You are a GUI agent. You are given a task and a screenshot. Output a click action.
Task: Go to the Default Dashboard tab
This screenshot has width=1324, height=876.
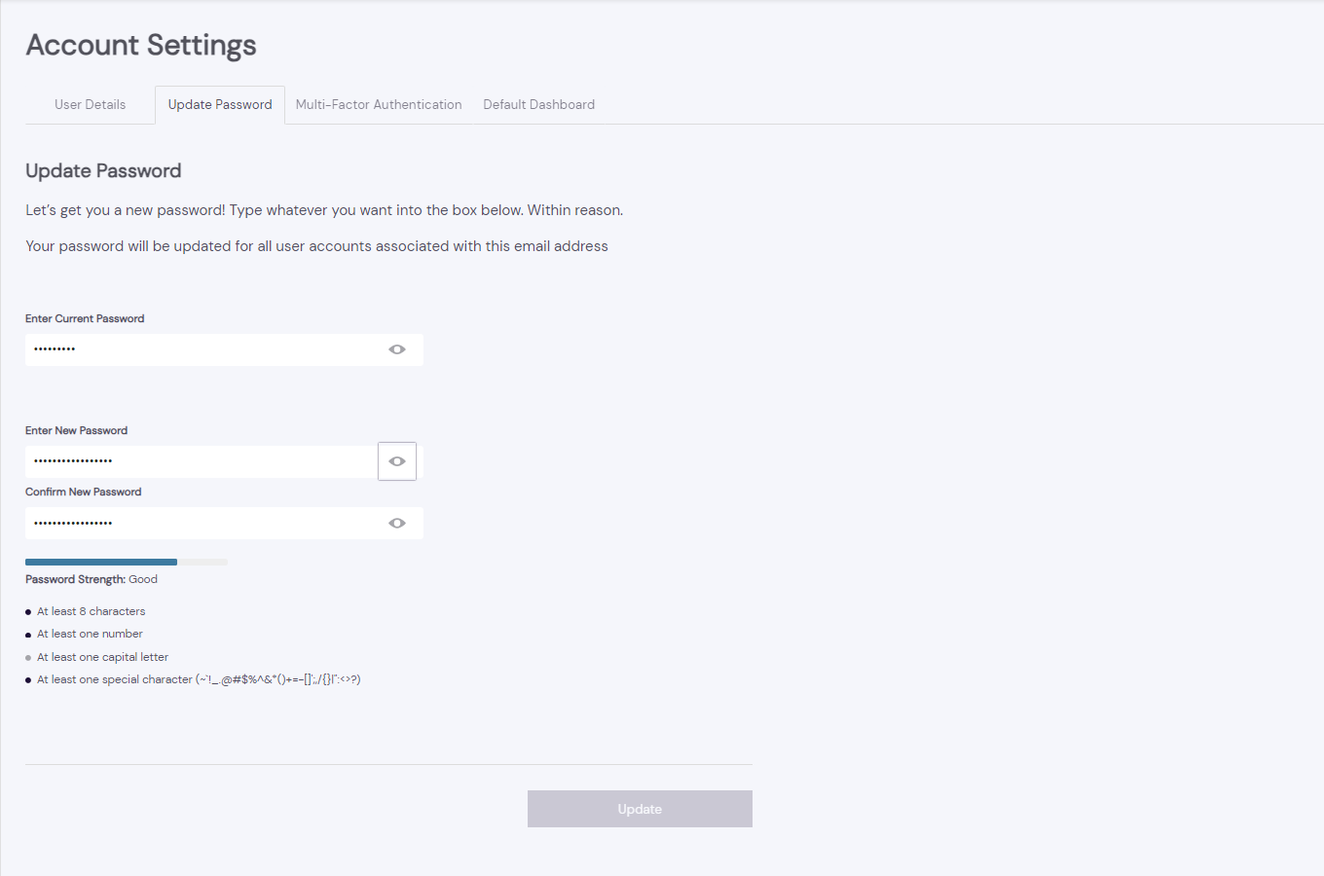point(538,105)
